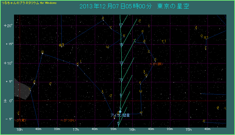The height and width of the screenshot is (135, 235).
Task: Click the 18h right ascension label
Action: pyautogui.click(x=20, y=129)
